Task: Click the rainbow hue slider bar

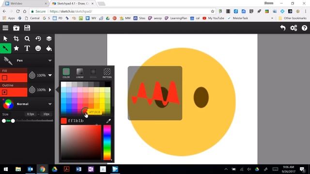Action: tap(107, 143)
